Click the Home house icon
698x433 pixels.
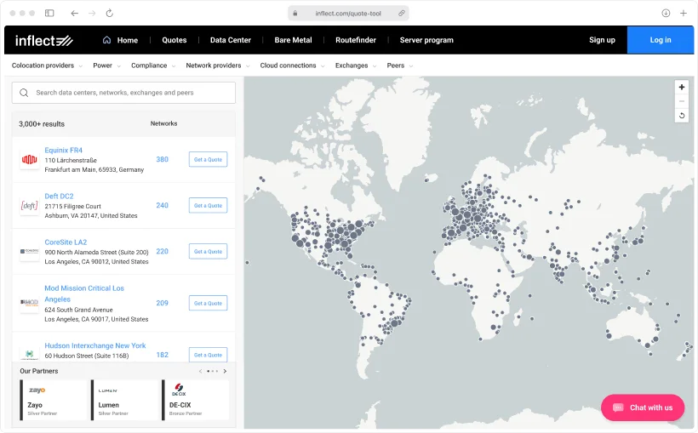coord(107,40)
